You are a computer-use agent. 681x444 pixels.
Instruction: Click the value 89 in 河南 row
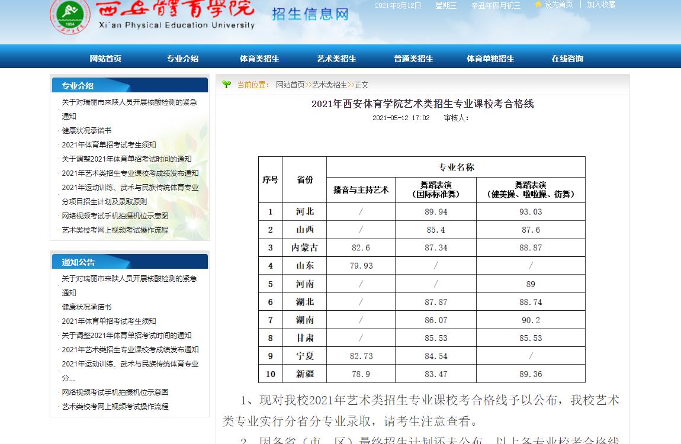coord(531,284)
